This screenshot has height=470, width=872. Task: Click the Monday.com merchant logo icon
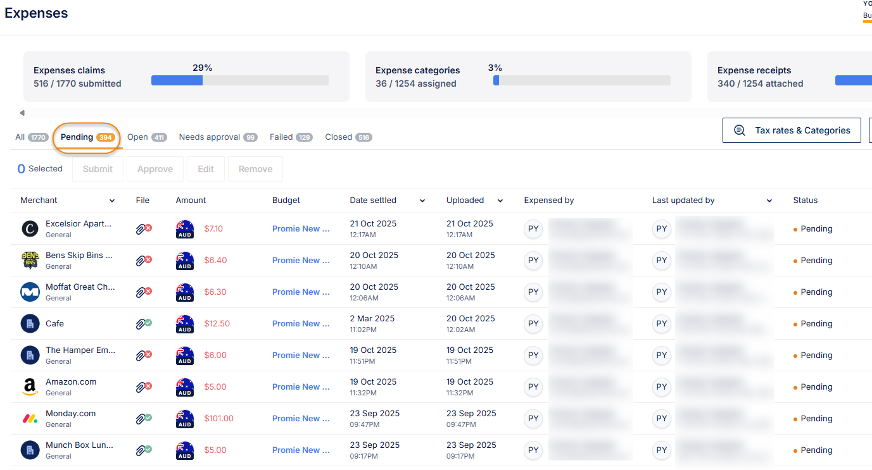[30, 419]
